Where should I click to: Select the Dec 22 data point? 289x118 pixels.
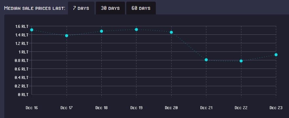pyautogui.click(x=241, y=61)
